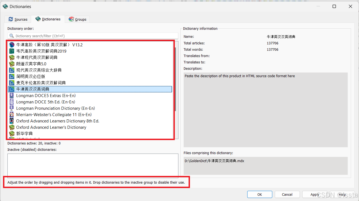Click the icon of 牛津现代英汉双解词典
Image resolution: width=359 pixels, height=201 pixels.
12,57
